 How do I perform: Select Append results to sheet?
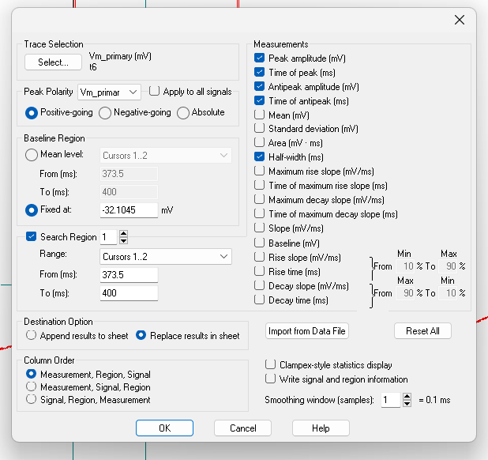pos(31,335)
